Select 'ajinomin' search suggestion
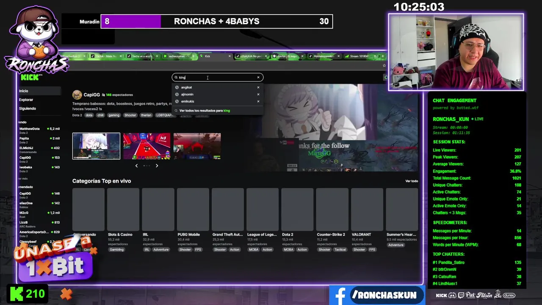Screen dimensions: 542x305 coord(218,94)
